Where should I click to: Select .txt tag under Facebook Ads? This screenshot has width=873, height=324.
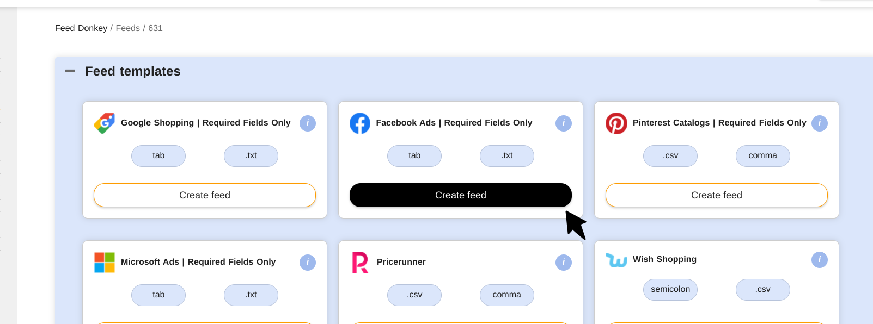507,156
